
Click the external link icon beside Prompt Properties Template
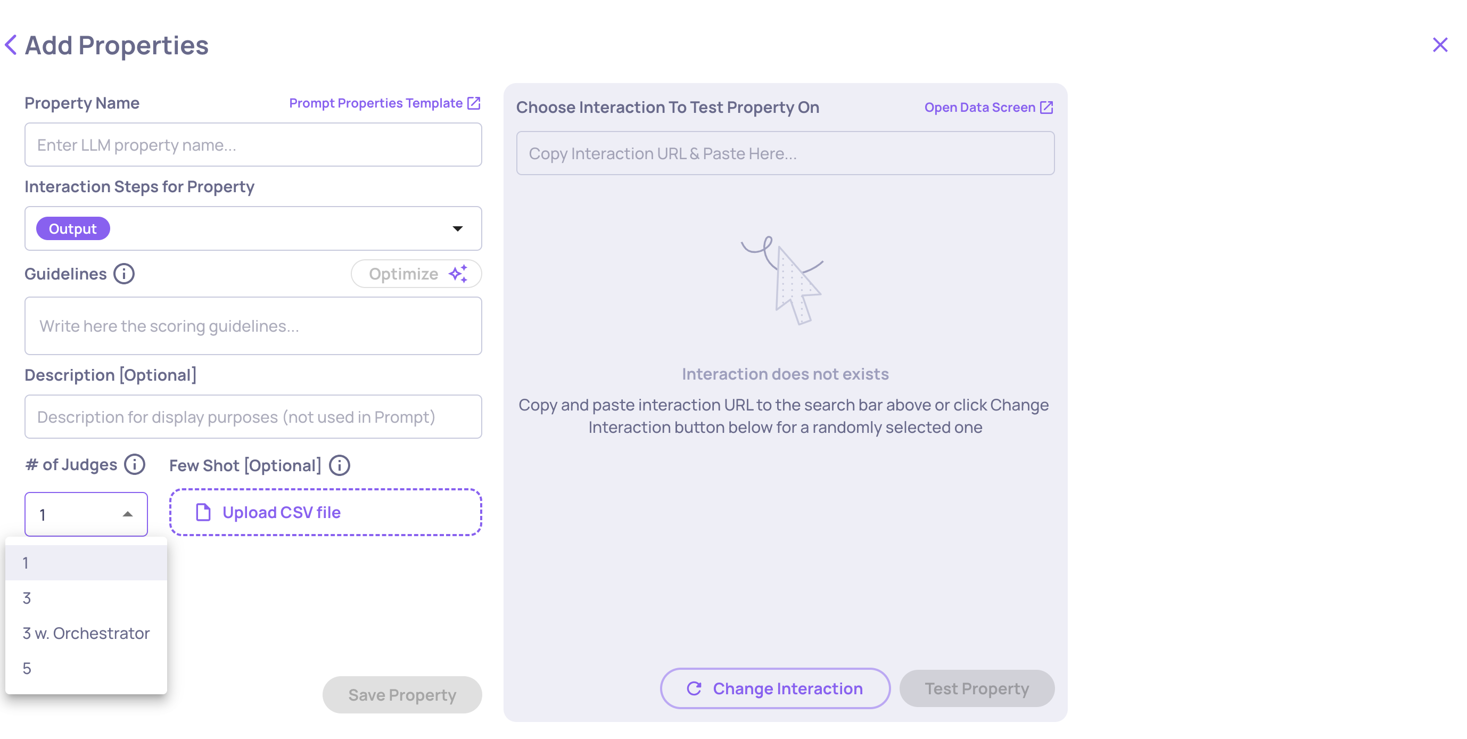(473, 103)
